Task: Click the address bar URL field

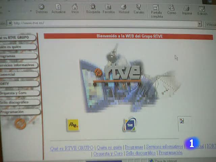Action: pos(101,24)
